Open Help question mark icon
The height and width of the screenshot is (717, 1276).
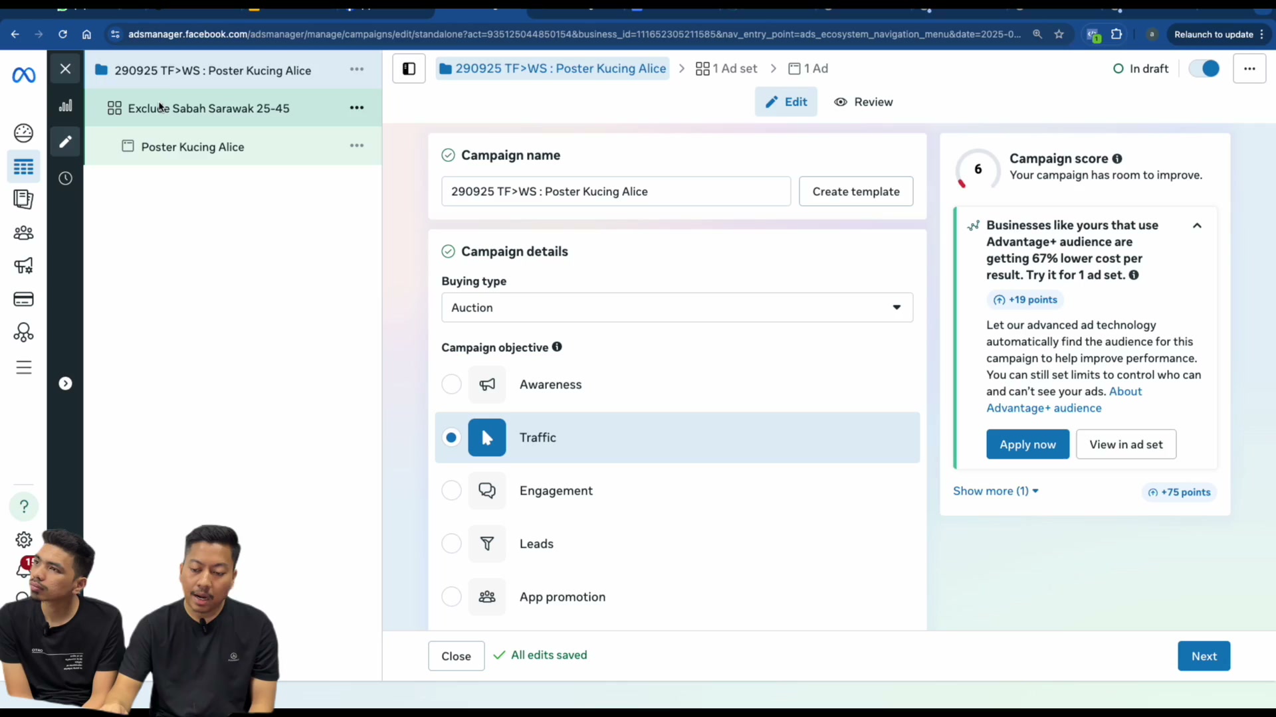tap(23, 506)
